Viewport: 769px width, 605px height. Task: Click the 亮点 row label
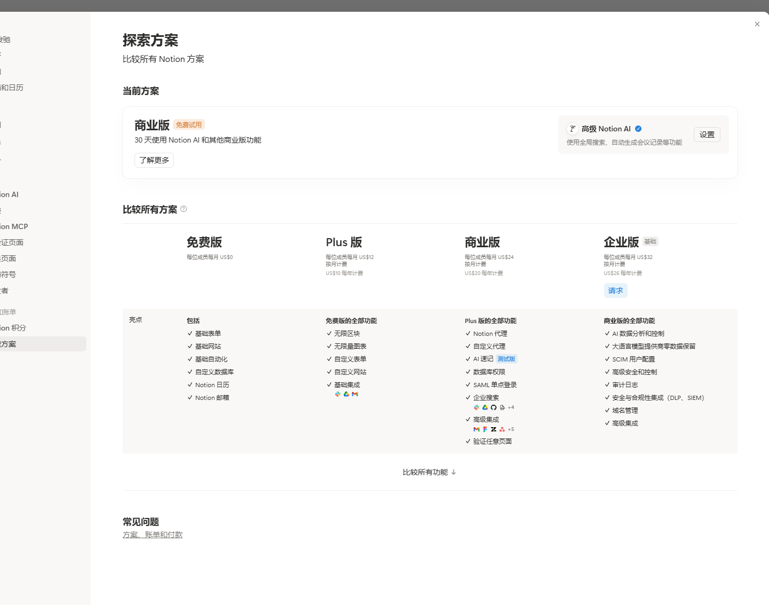coord(136,319)
